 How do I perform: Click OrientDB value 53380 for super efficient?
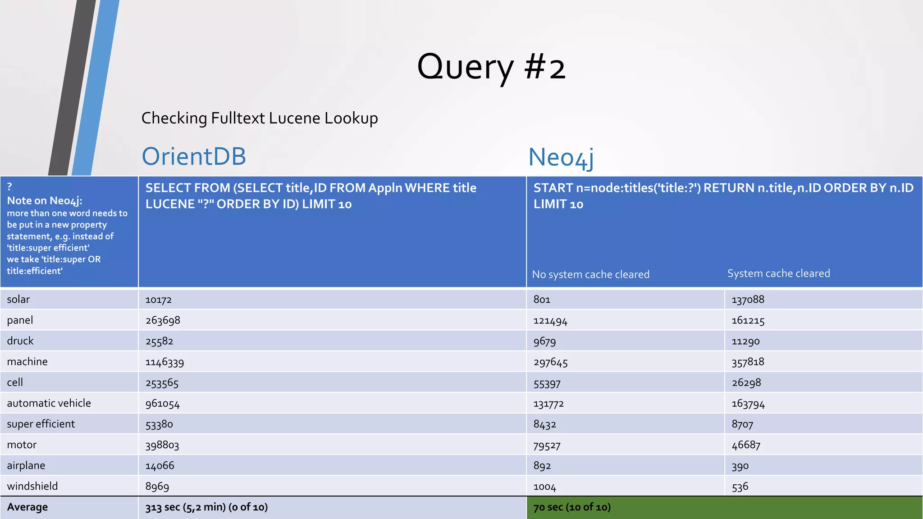pyautogui.click(x=159, y=424)
